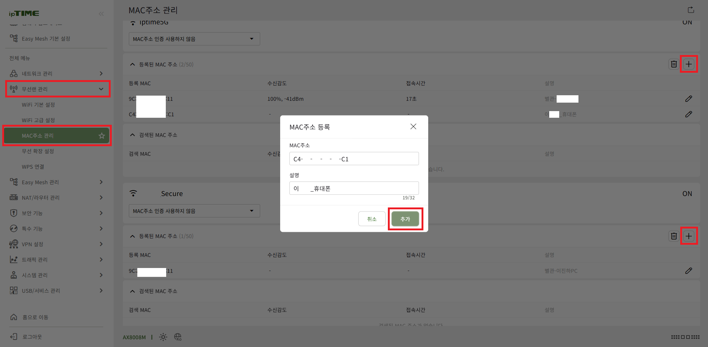Collapse lower 검색된 MAC 주소 section
708x347 pixels.
132,291
